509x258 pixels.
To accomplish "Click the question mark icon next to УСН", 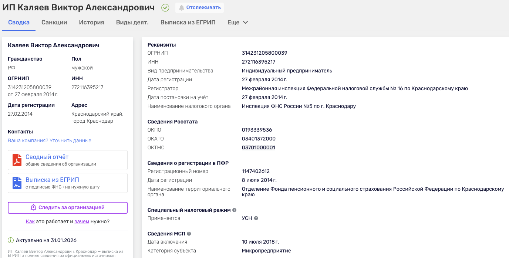I will tap(256, 218).
